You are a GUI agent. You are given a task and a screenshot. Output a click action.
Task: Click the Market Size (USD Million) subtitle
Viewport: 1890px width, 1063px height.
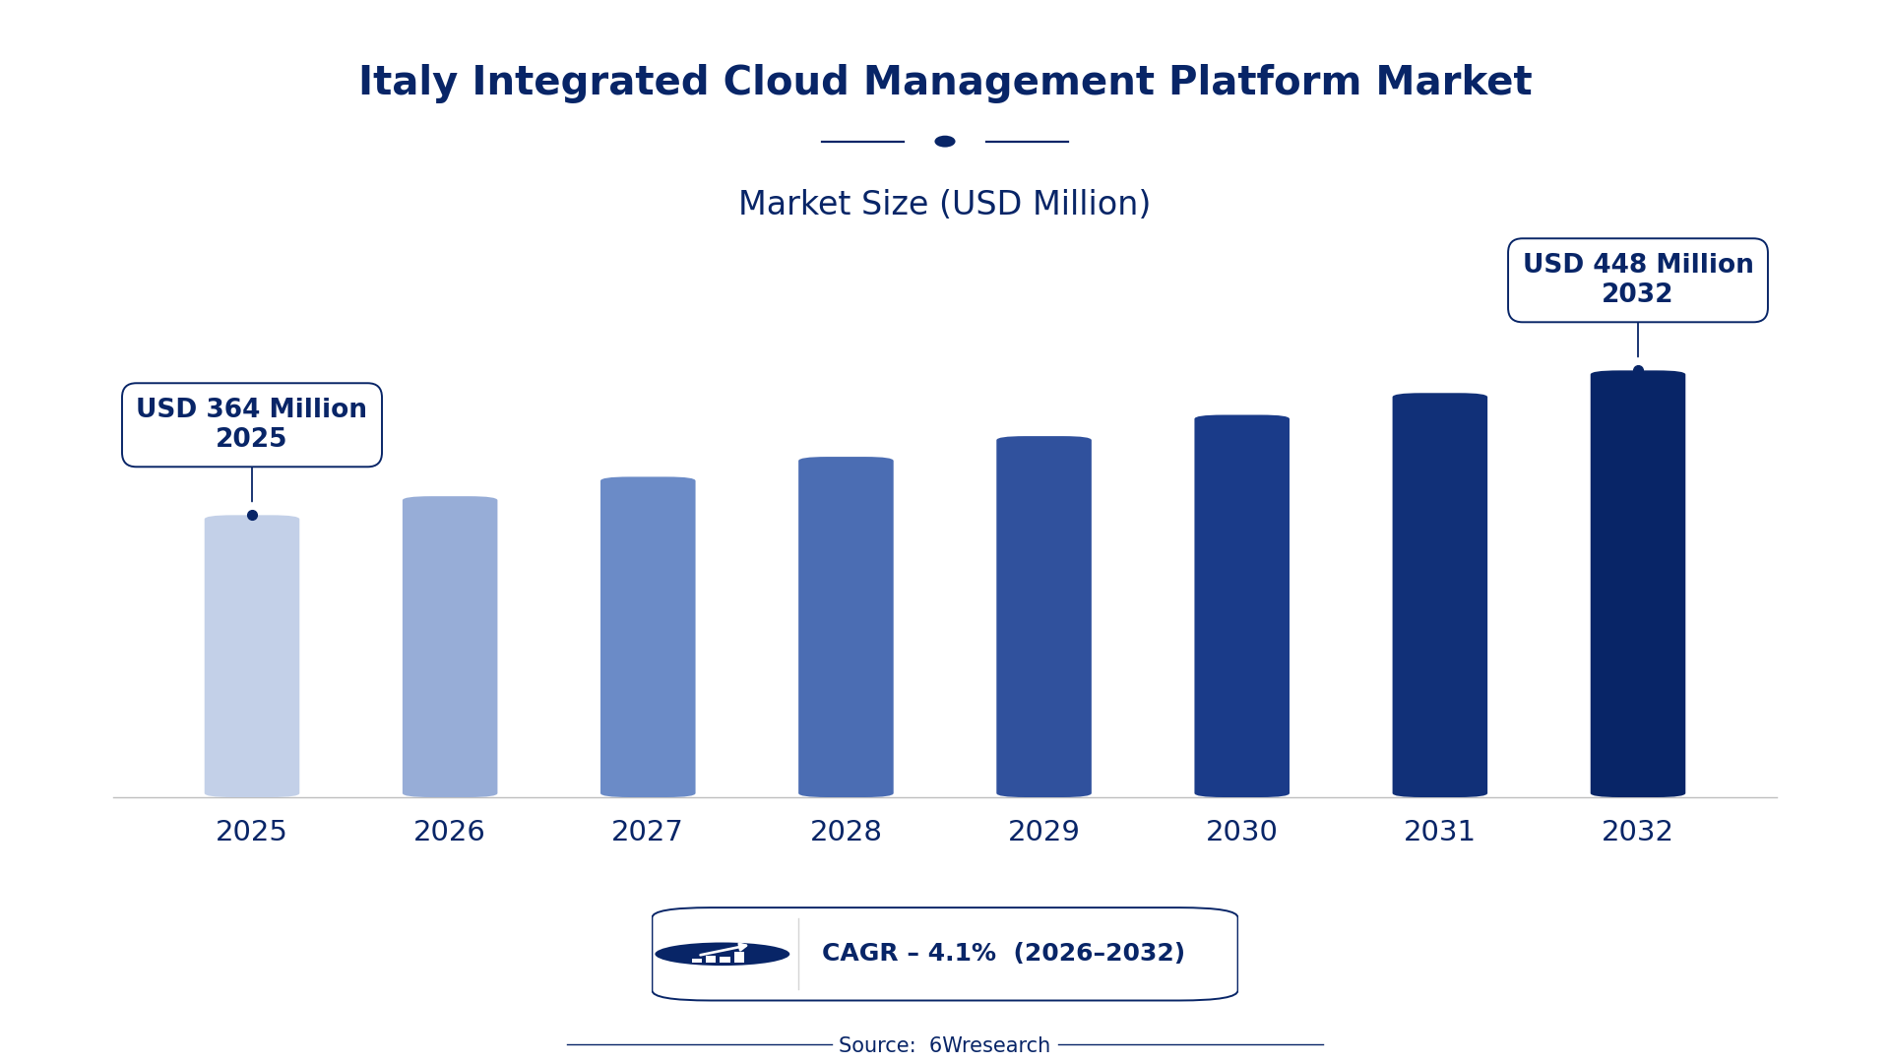point(945,205)
